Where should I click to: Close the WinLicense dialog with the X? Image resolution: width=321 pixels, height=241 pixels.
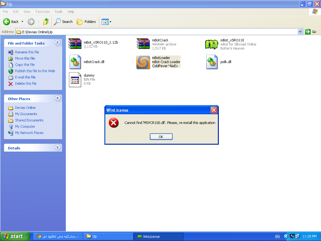click(x=214, y=110)
